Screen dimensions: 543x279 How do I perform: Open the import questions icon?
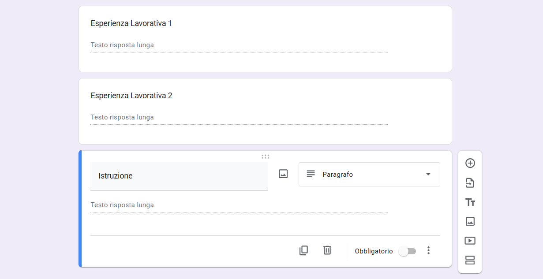pos(470,182)
